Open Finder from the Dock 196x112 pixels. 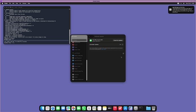point(42,108)
